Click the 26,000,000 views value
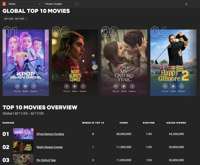 click(x=124, y=134)
